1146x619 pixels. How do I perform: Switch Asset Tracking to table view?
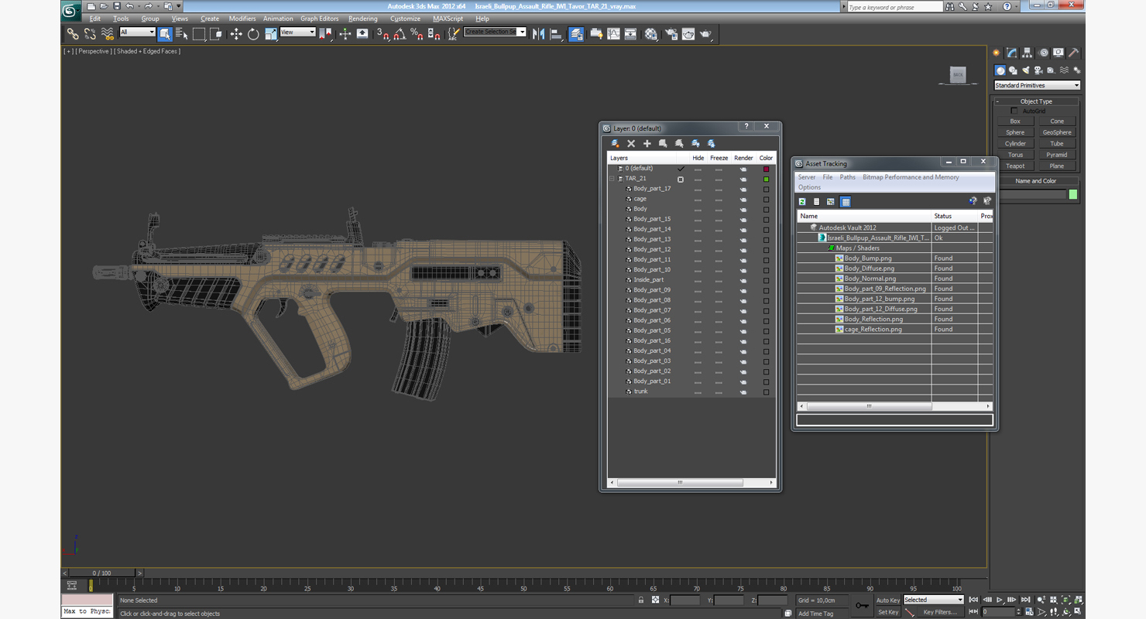[x=846, y=202]
